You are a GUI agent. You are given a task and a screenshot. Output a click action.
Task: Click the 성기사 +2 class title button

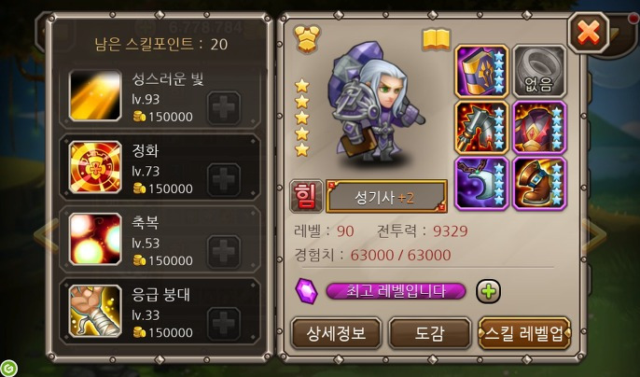(386, 197)
